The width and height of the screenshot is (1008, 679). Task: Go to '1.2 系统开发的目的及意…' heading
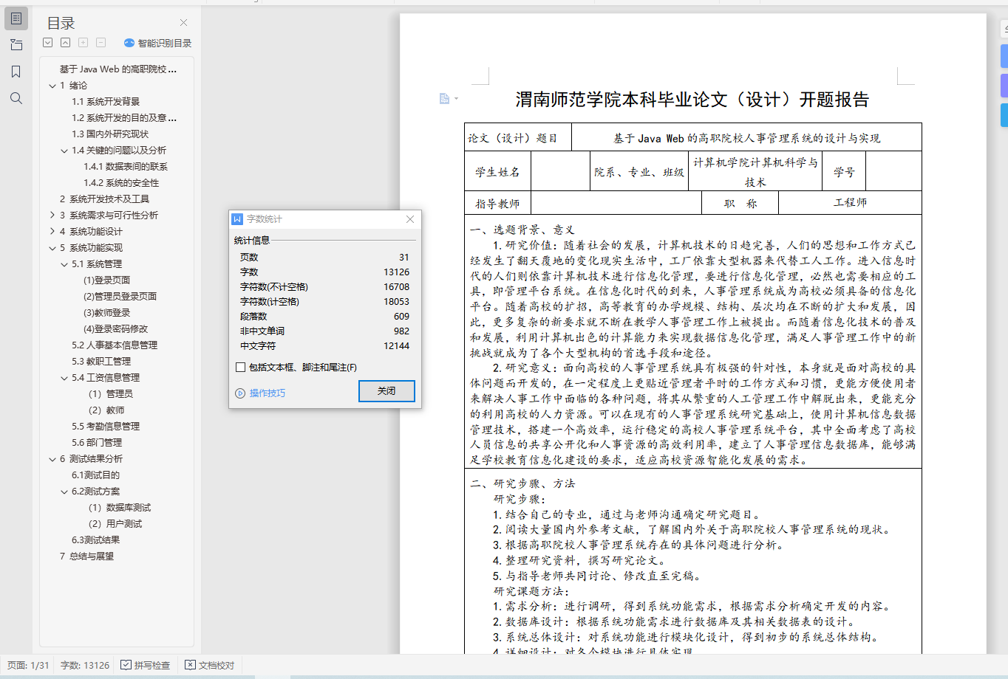(x=124, y=118)
